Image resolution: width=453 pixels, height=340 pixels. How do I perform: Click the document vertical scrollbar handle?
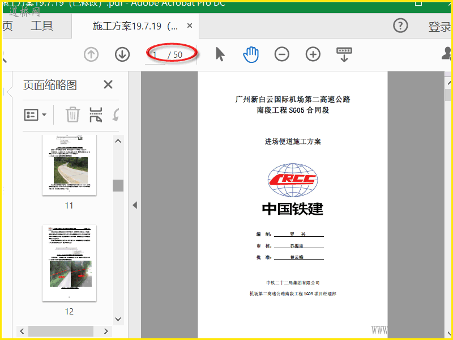pyautogui.click(x=448, y=95)
